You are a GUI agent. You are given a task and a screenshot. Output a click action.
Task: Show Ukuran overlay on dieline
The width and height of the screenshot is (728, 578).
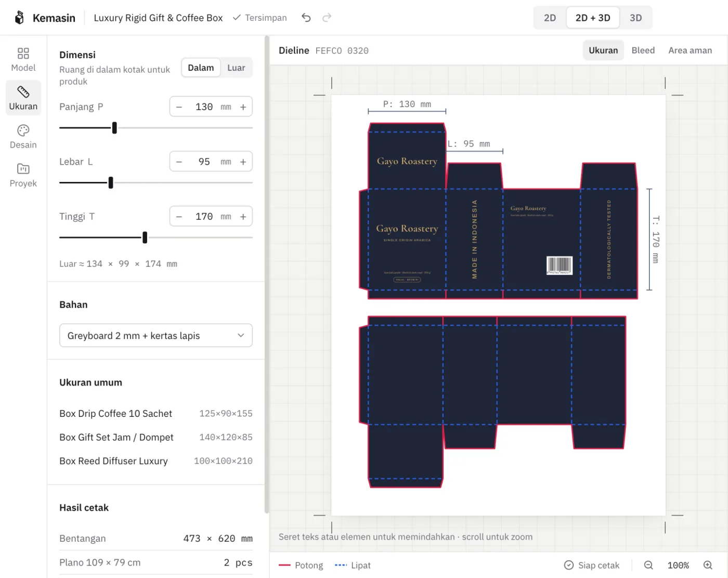point(603,50)
